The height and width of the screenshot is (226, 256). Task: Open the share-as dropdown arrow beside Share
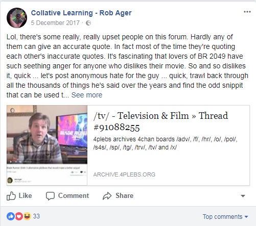(243, 196)
